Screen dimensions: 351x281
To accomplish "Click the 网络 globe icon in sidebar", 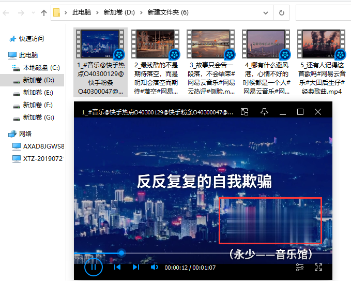I will [12, 134].
